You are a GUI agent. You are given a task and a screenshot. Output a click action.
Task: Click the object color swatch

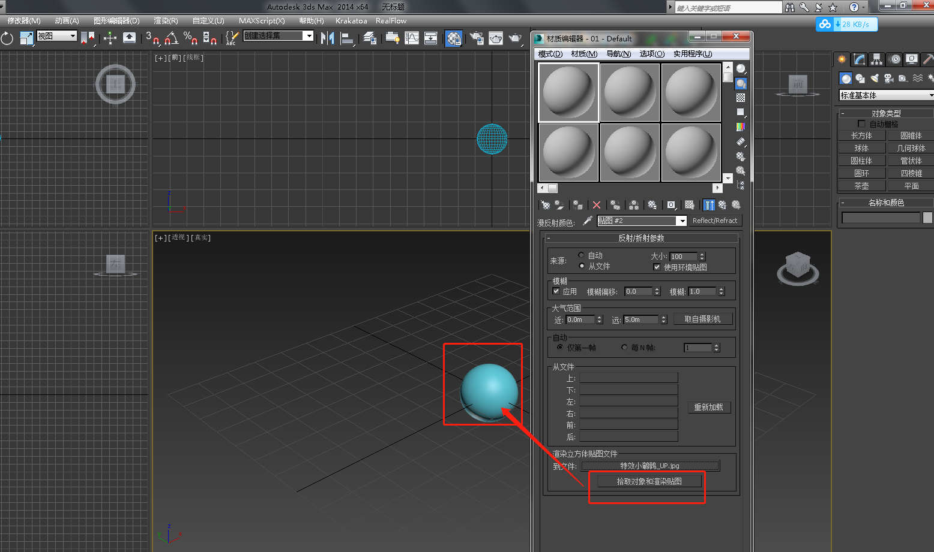(x=927, y=218)
